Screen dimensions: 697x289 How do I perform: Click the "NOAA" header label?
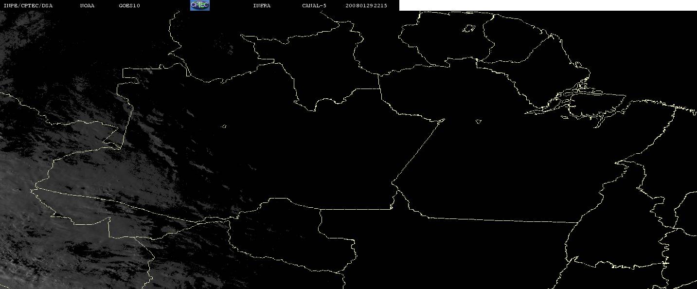click(88, 6)
